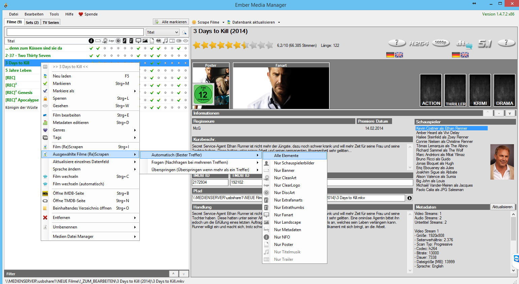This screenshot has height=284, width=519.
Task: Click the Landscape column header icon
Action: (x=145, y=41)
